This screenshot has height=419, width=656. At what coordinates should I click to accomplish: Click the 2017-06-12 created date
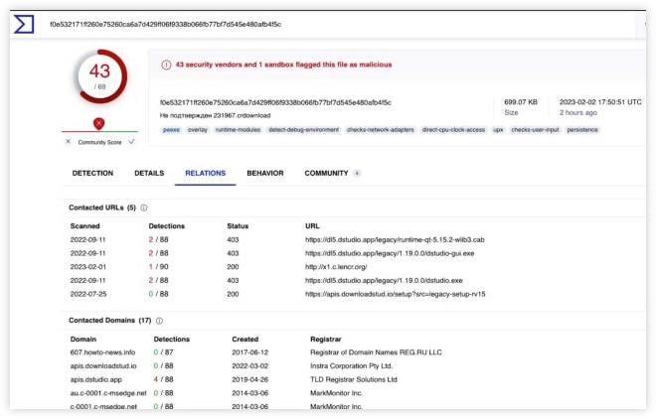pos(250,352)
